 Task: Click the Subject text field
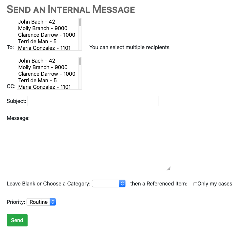point(93,101)
